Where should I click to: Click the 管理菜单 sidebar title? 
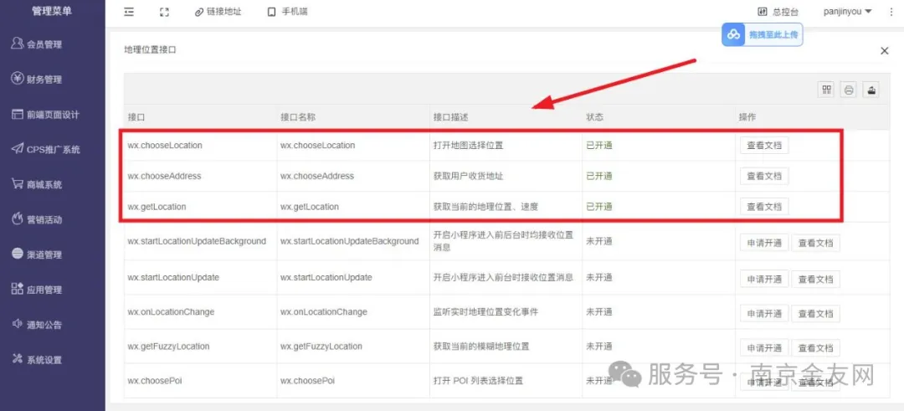[52, 10]
